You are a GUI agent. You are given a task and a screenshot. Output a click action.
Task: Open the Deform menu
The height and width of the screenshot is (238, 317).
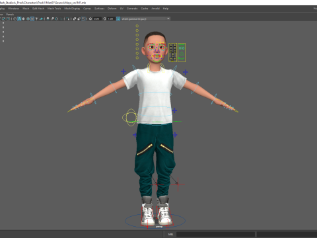pyautogui.click(x=112, y=9)
